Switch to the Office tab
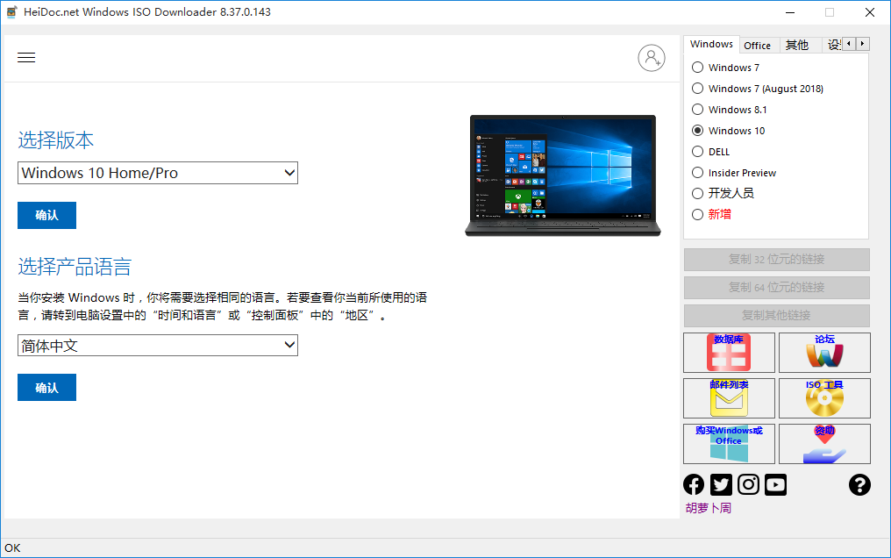The image size is (891, 558). [x=758, y=46]
